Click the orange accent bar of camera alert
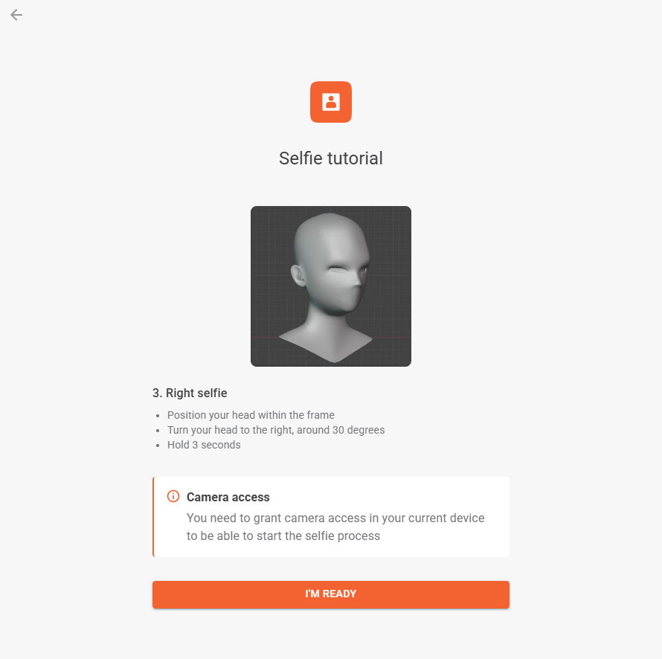Screen dimensions: 662x659 pyautogui.click(x=153, y=517)
